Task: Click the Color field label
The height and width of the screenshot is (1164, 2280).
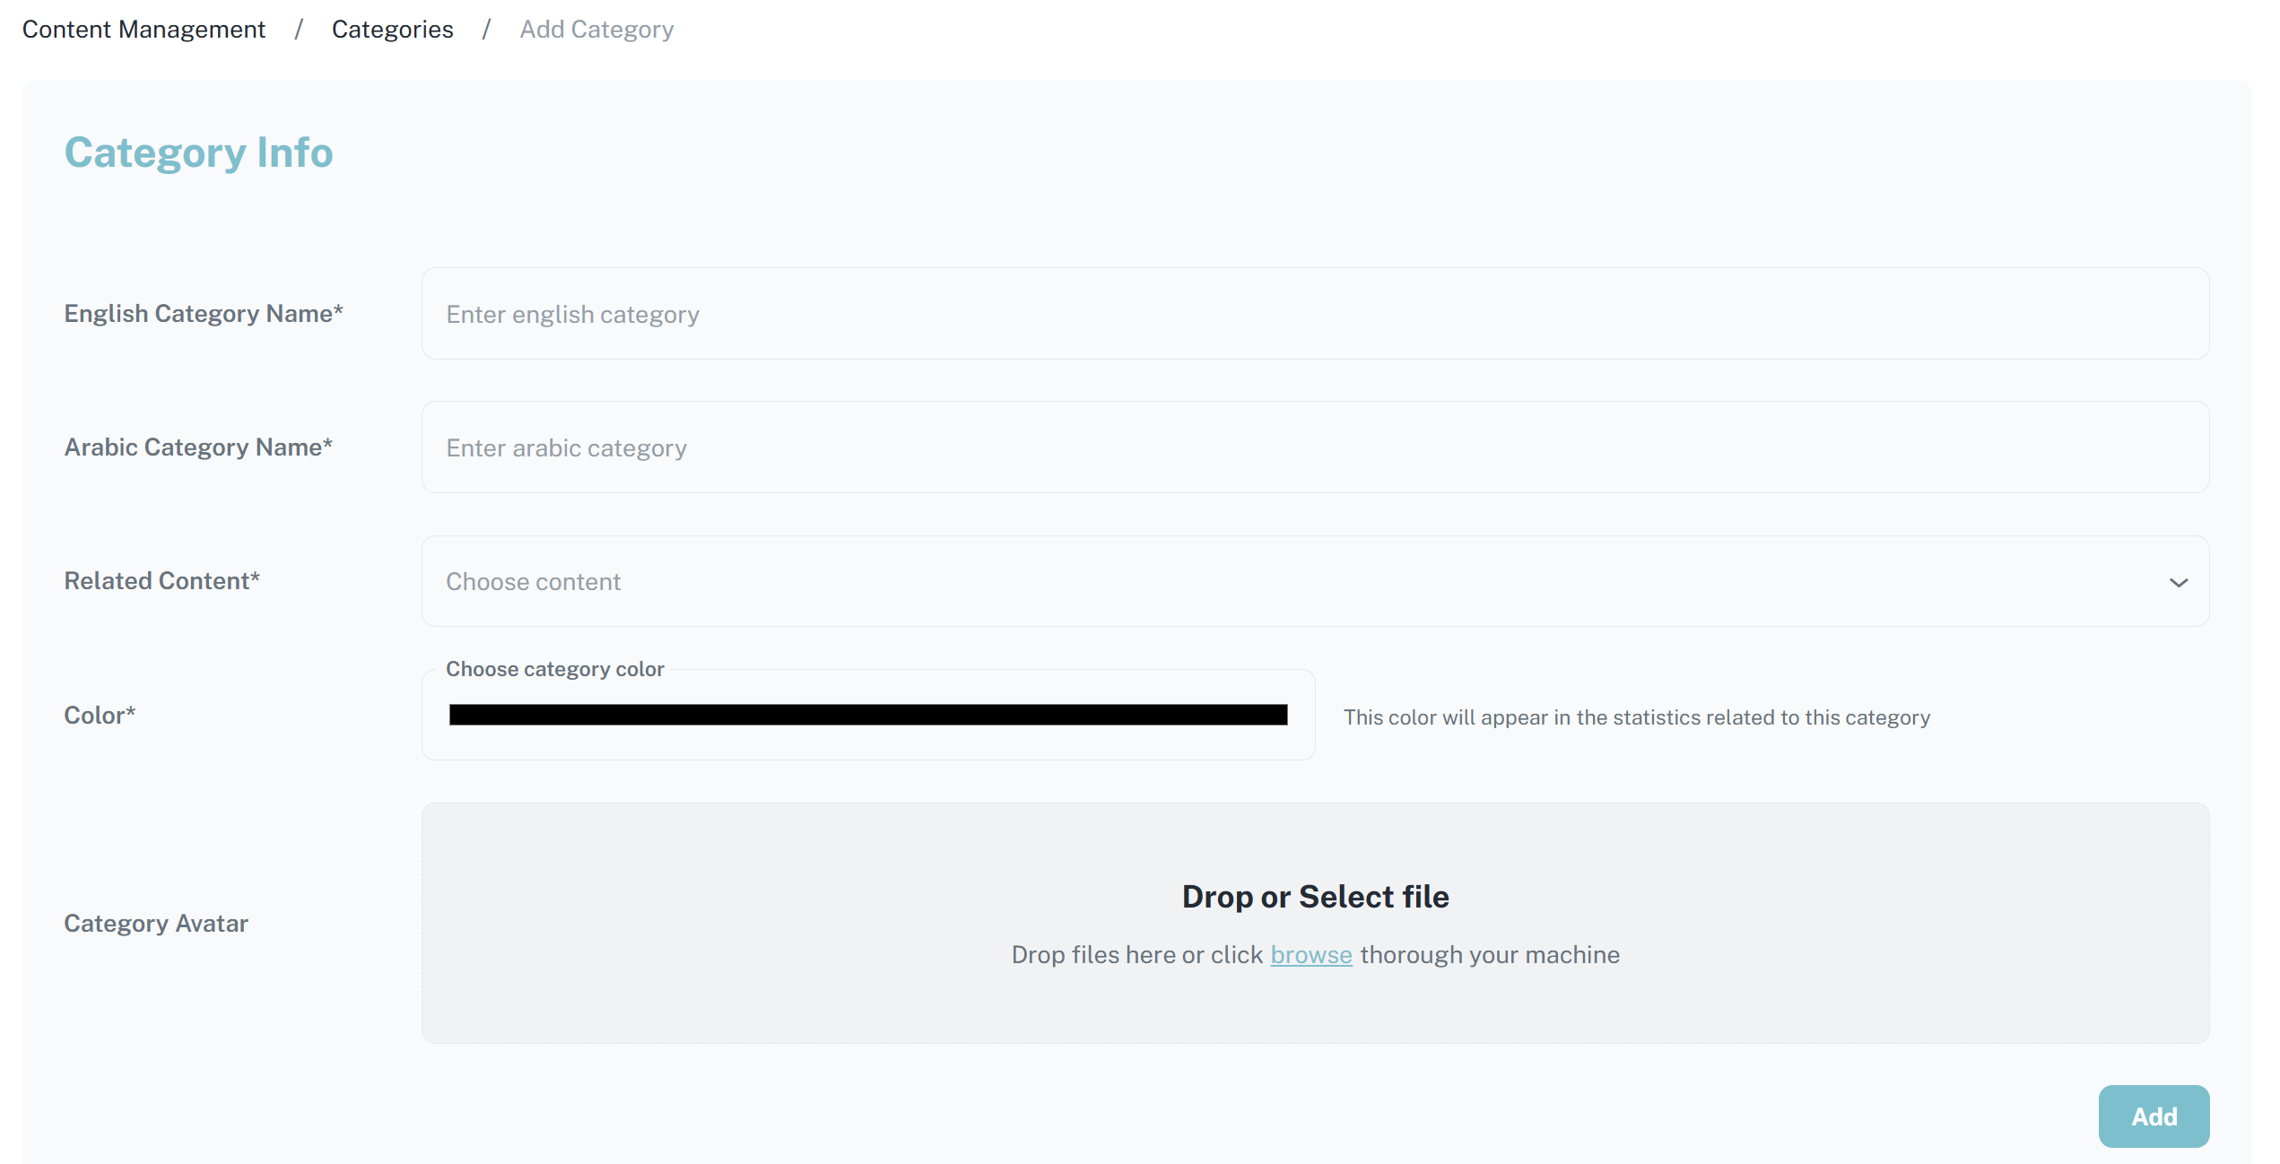Action: (100, 716)
